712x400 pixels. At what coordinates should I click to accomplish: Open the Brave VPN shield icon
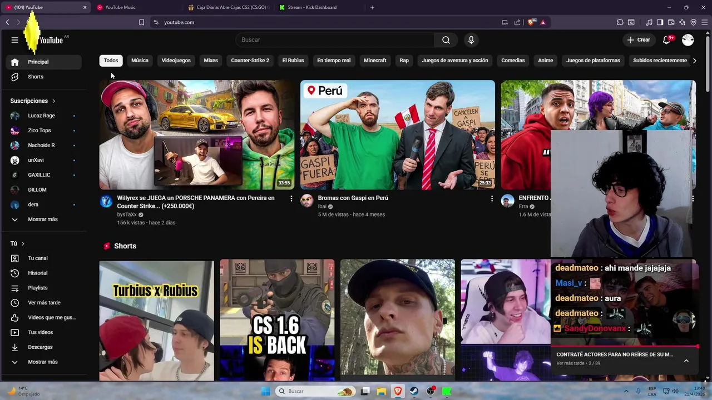[694, 22]
